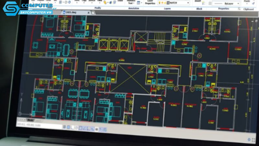
Task: Select the staircase lines in the core
Action: (x=159, y=42)
